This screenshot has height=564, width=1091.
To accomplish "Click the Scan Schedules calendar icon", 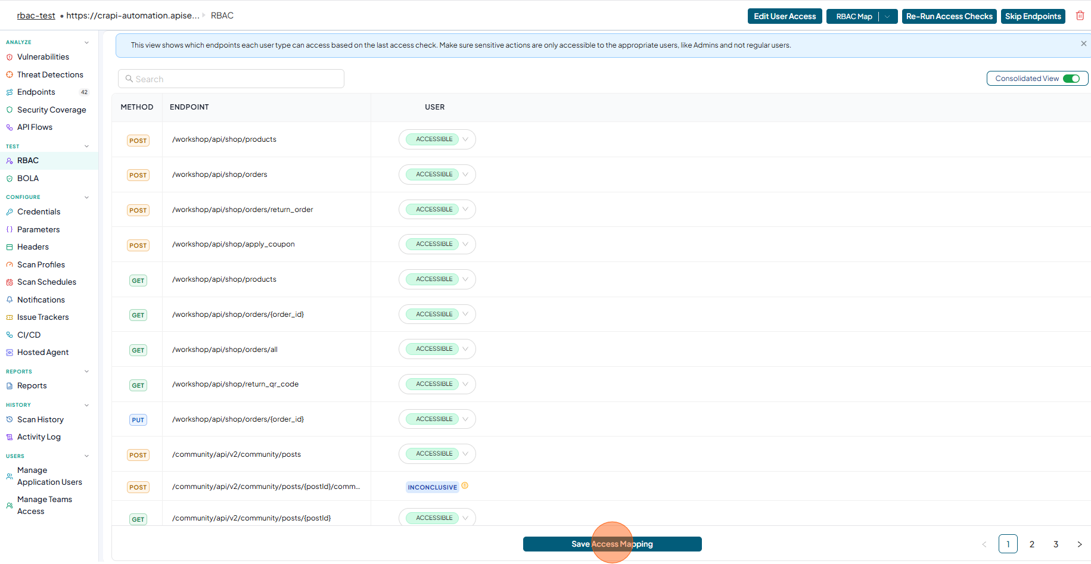I will tap(10, 282).
